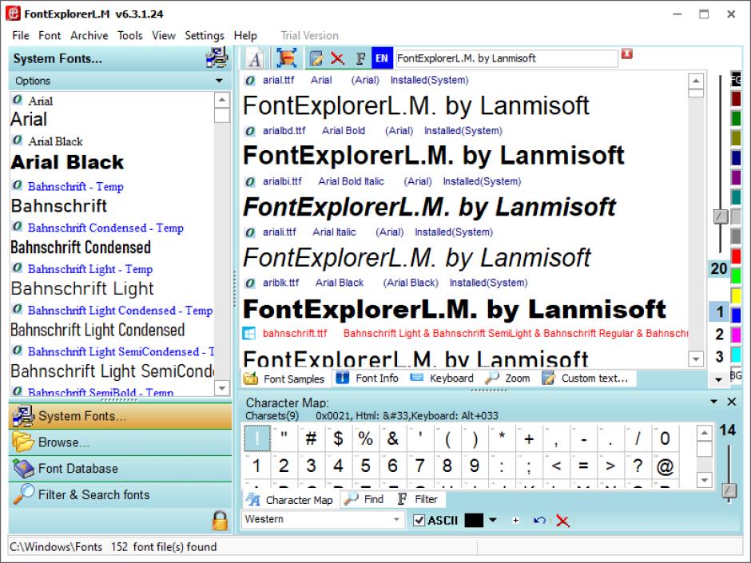Click the BG background color box
The width and height of the screenshot is (751, 563).
coord(736,375)
